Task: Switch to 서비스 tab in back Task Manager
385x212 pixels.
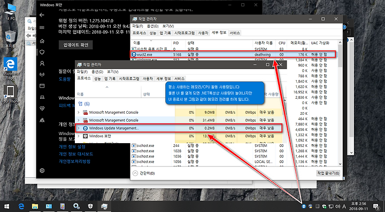Action: point(235,33)
